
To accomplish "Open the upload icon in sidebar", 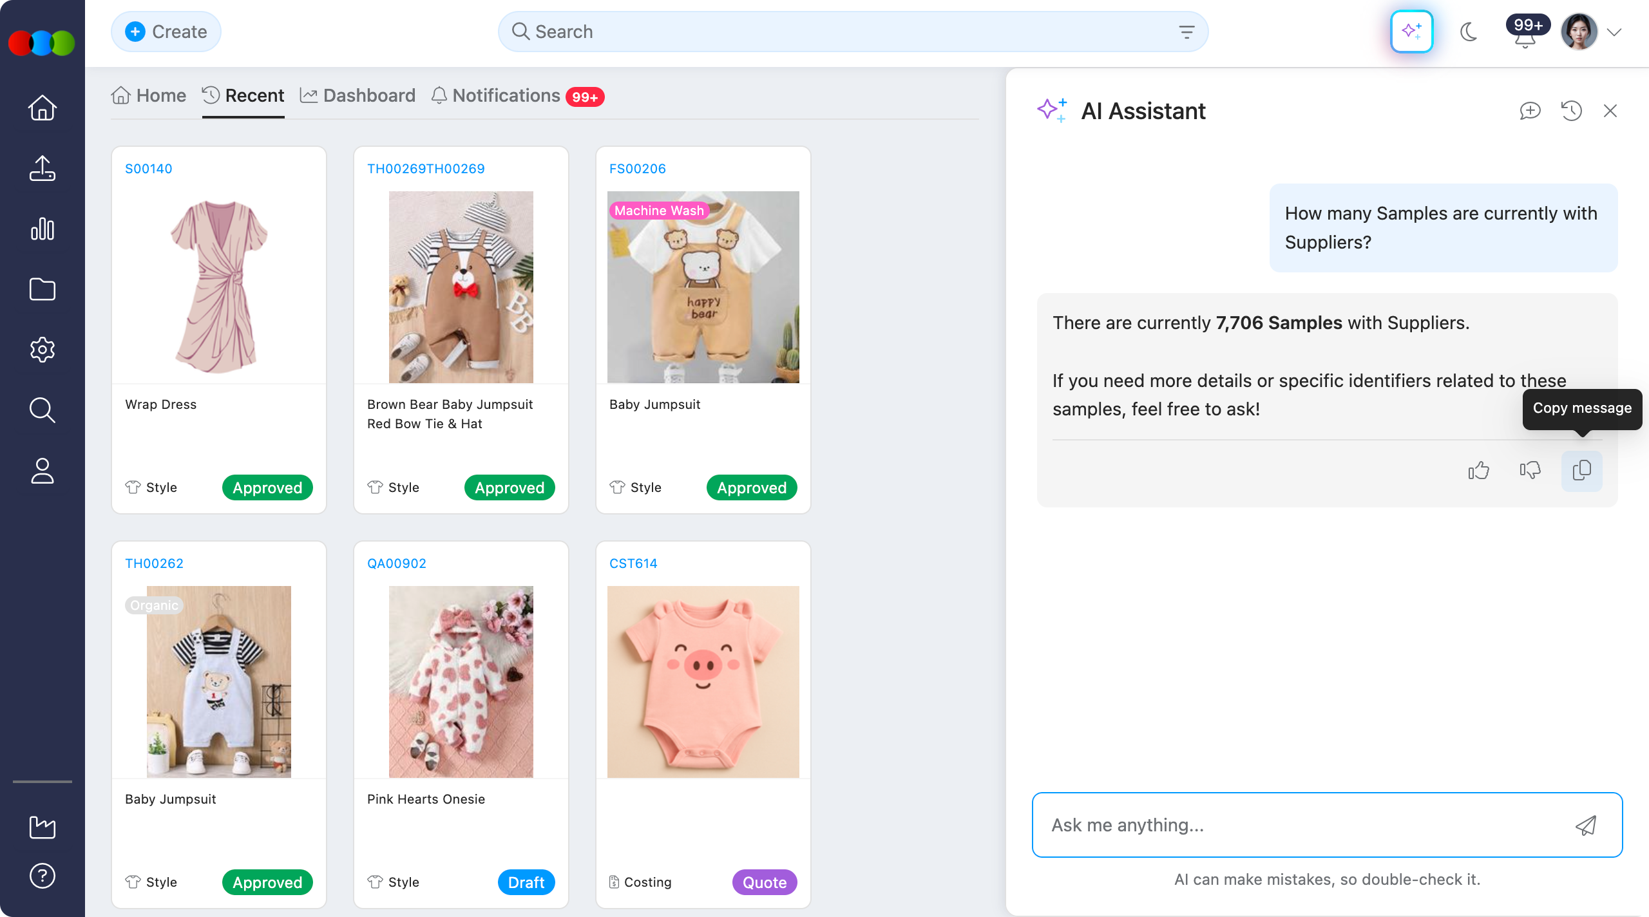I will 43,169.
